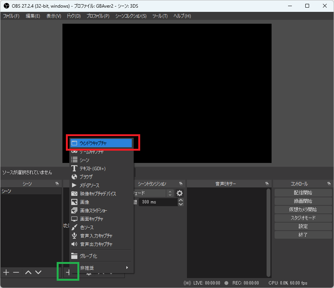Remove selected scene with minus button
Viewport: 334px width, 288px height.
coord(16,272)
